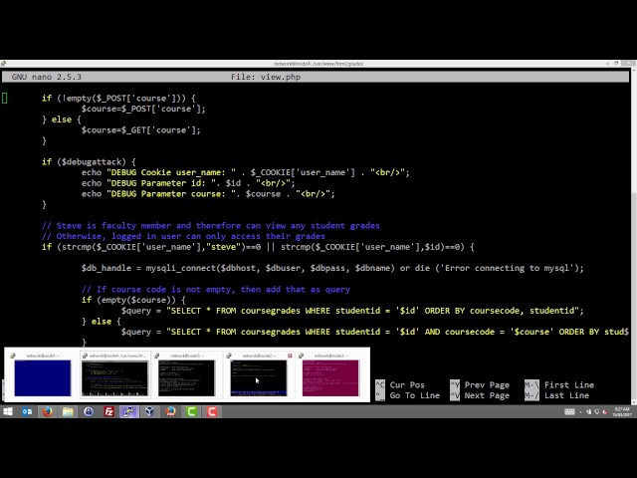Switch to the blue node1 PuTTY preview

click(x=42, y=374)
